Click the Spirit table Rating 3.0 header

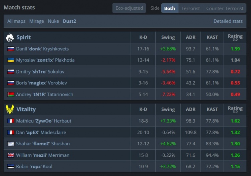click(235, 37)
